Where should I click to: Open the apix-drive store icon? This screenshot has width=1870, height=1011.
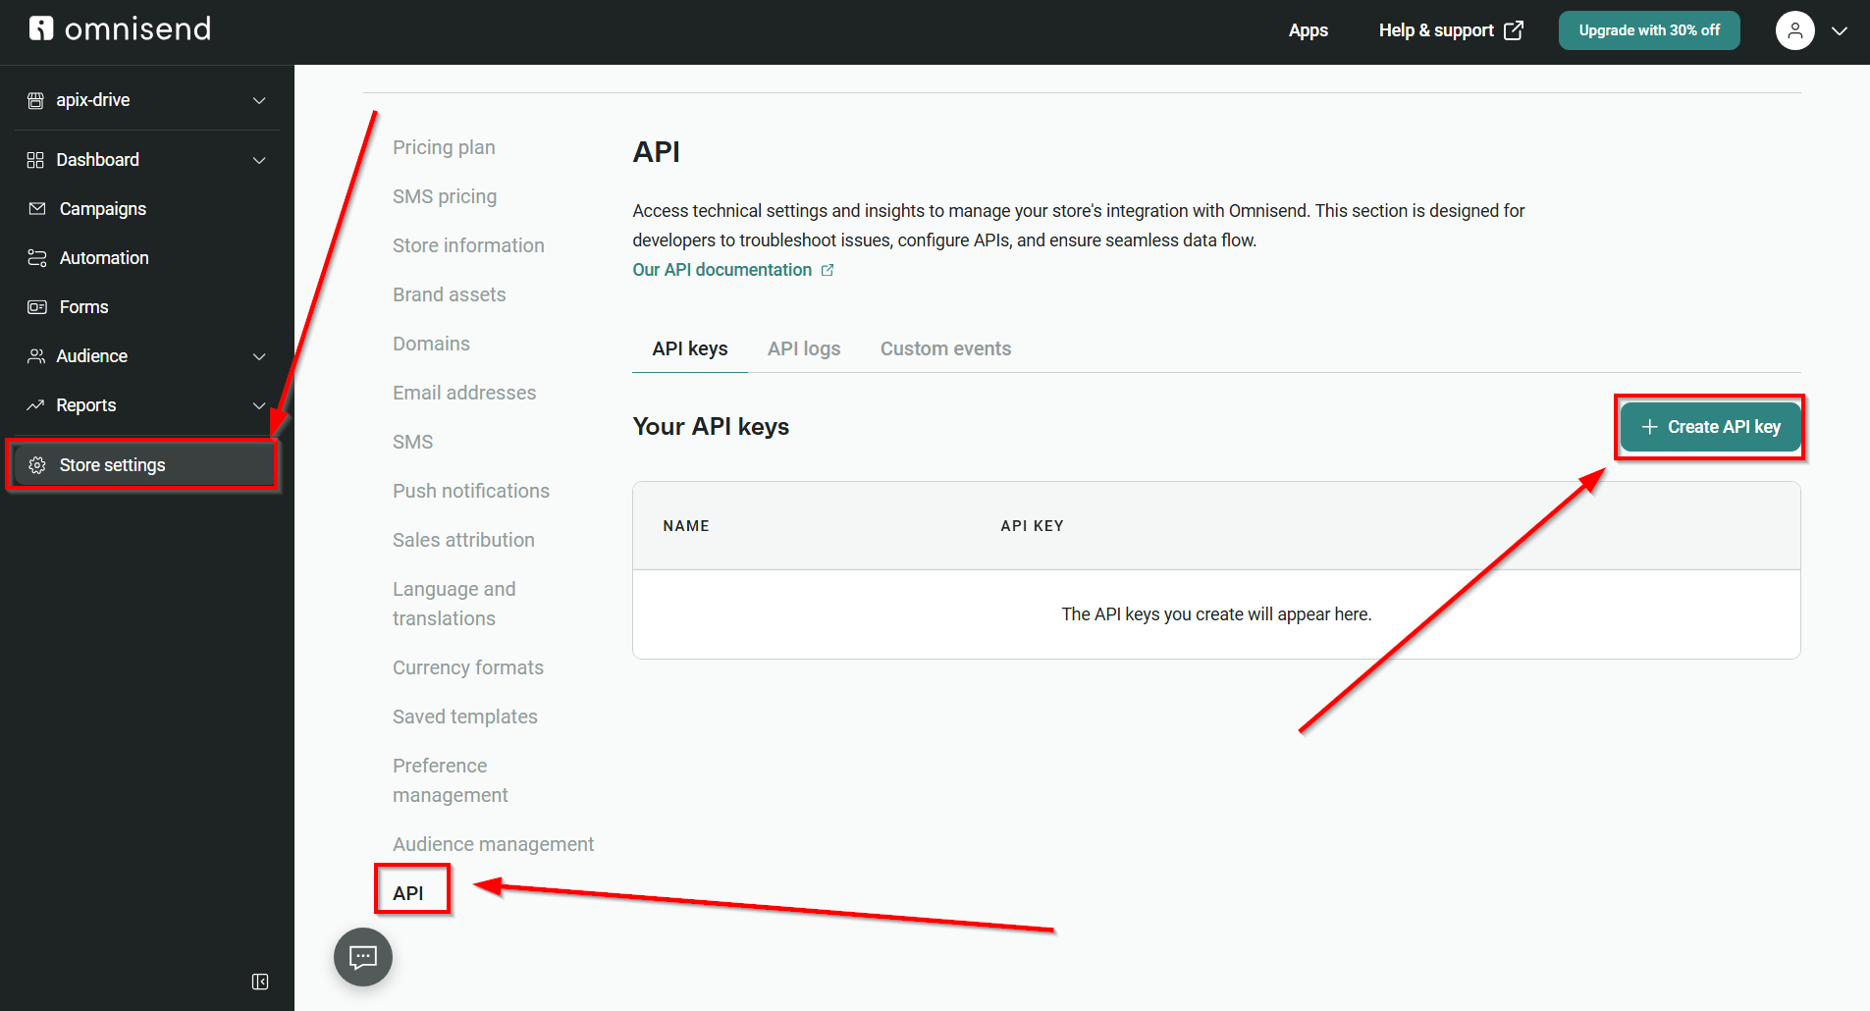(36, 99)
